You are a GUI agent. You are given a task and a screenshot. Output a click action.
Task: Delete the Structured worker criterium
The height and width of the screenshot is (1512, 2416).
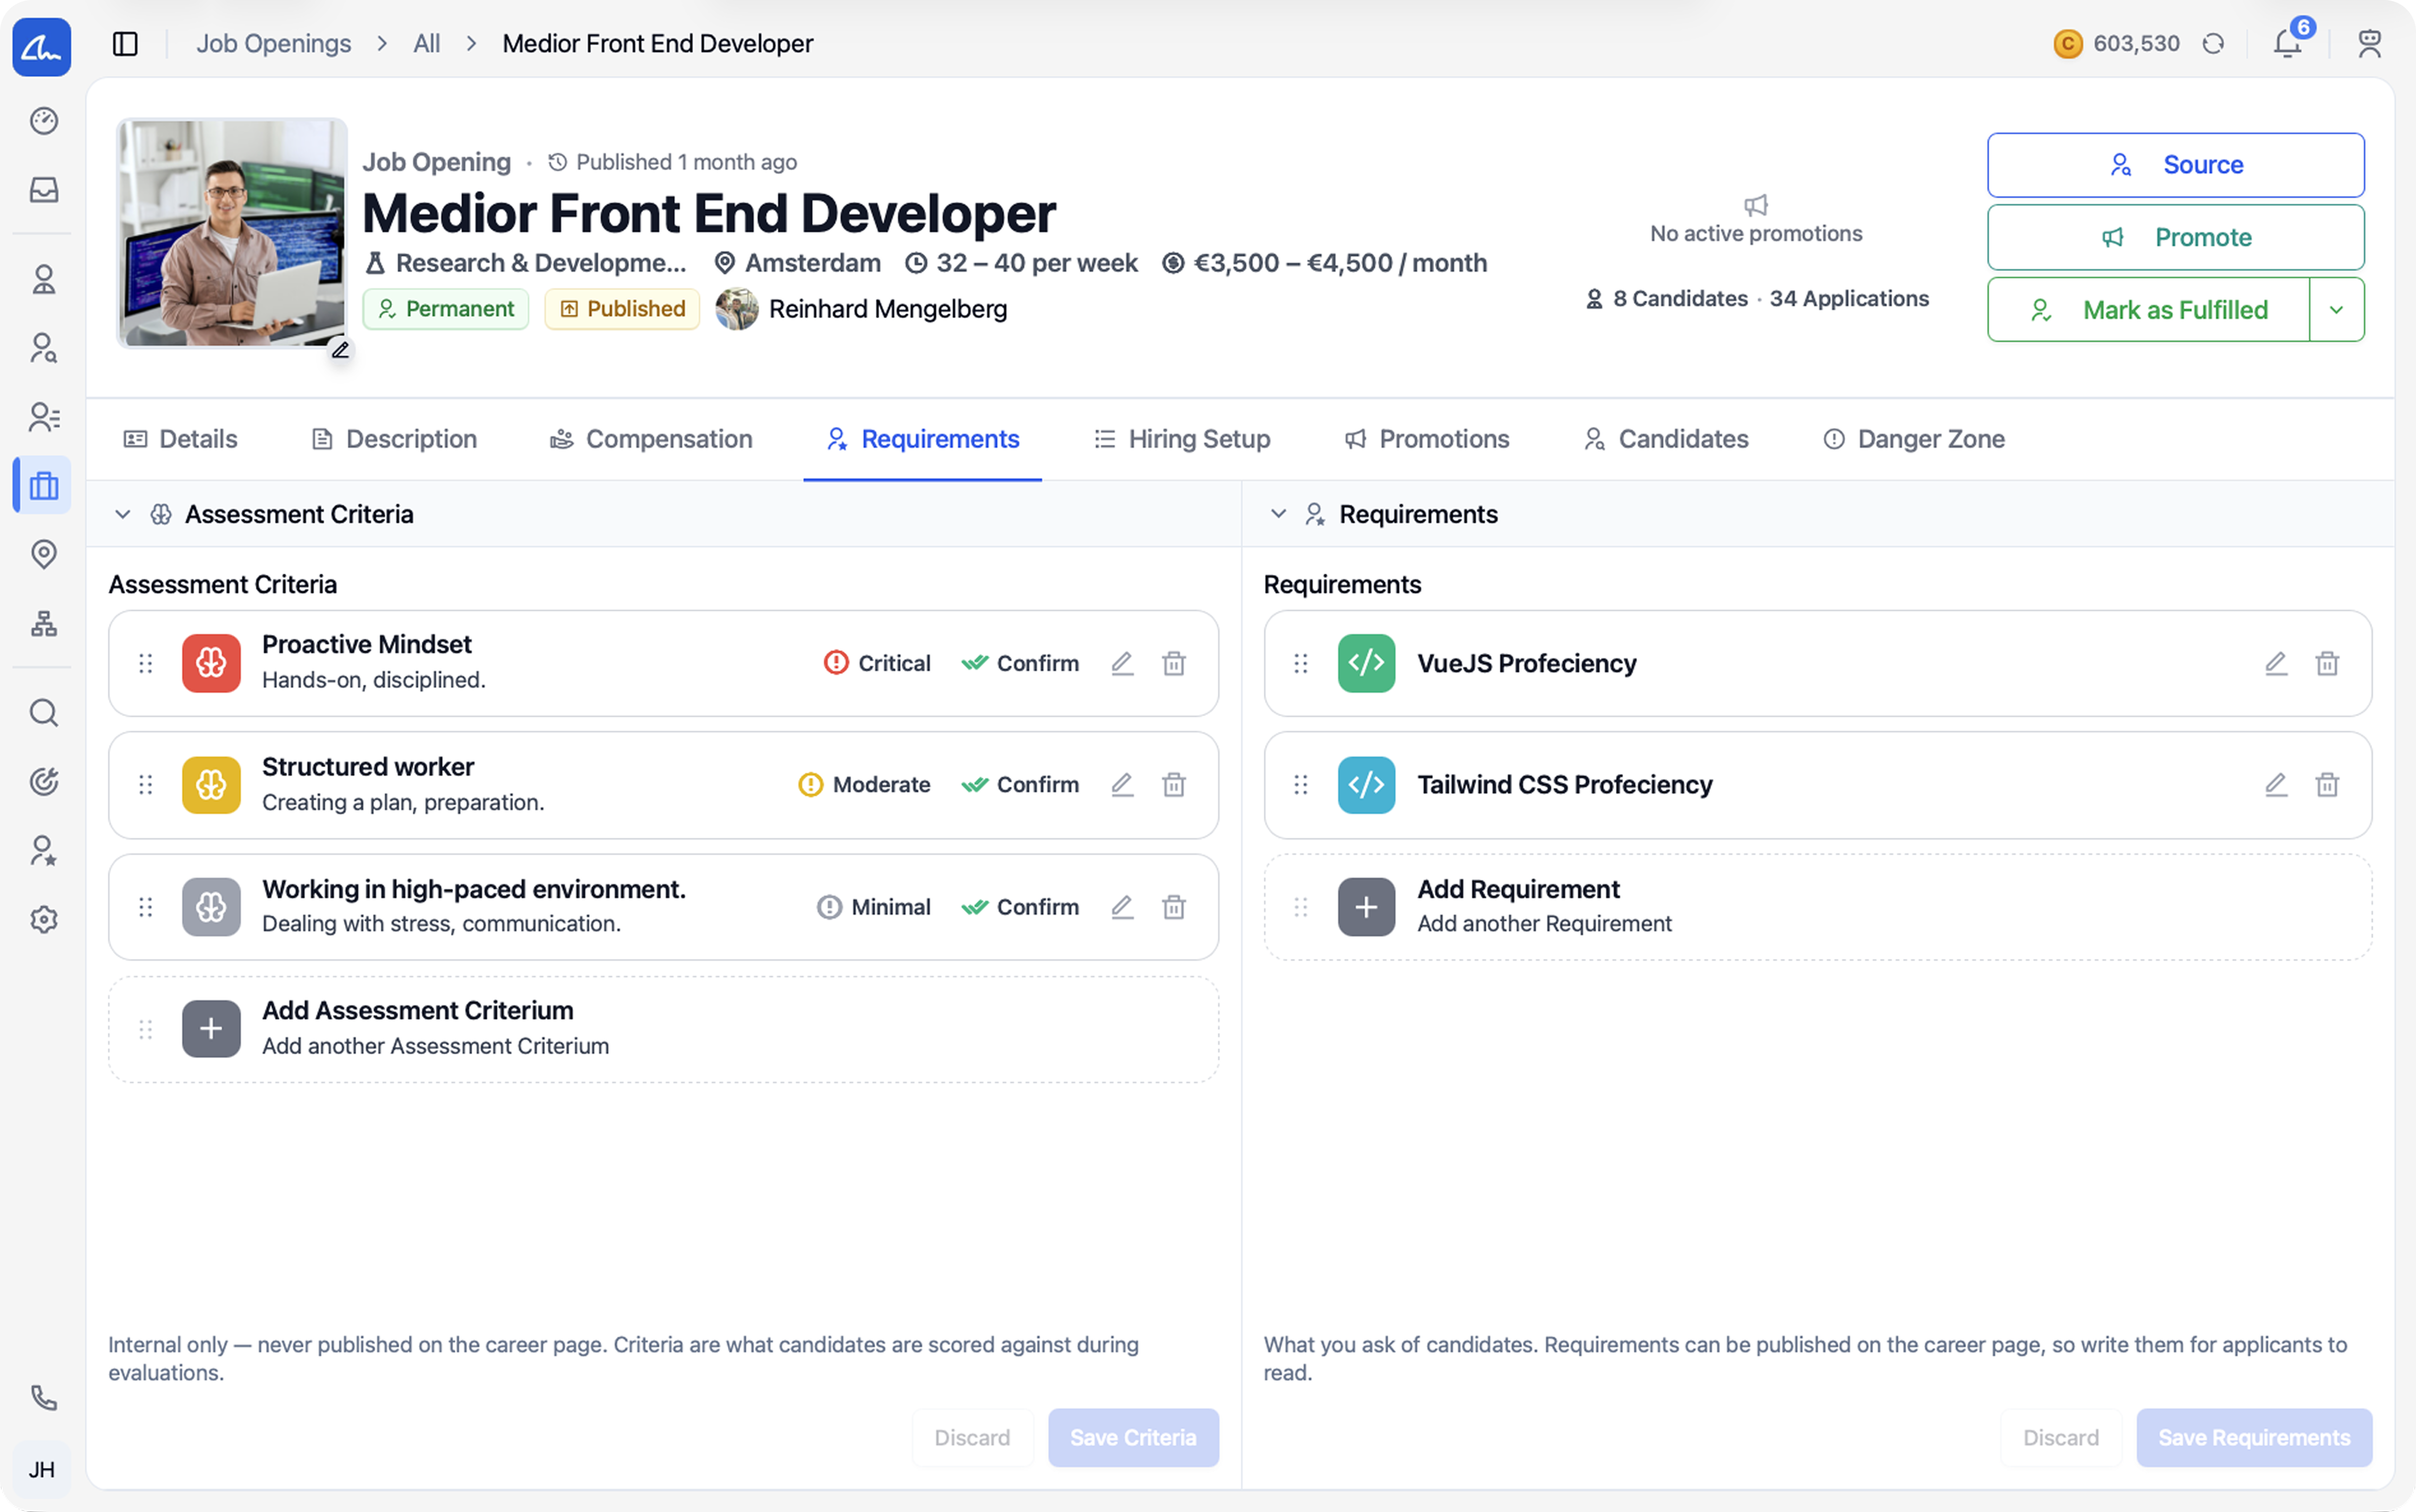coord(1174,785)
